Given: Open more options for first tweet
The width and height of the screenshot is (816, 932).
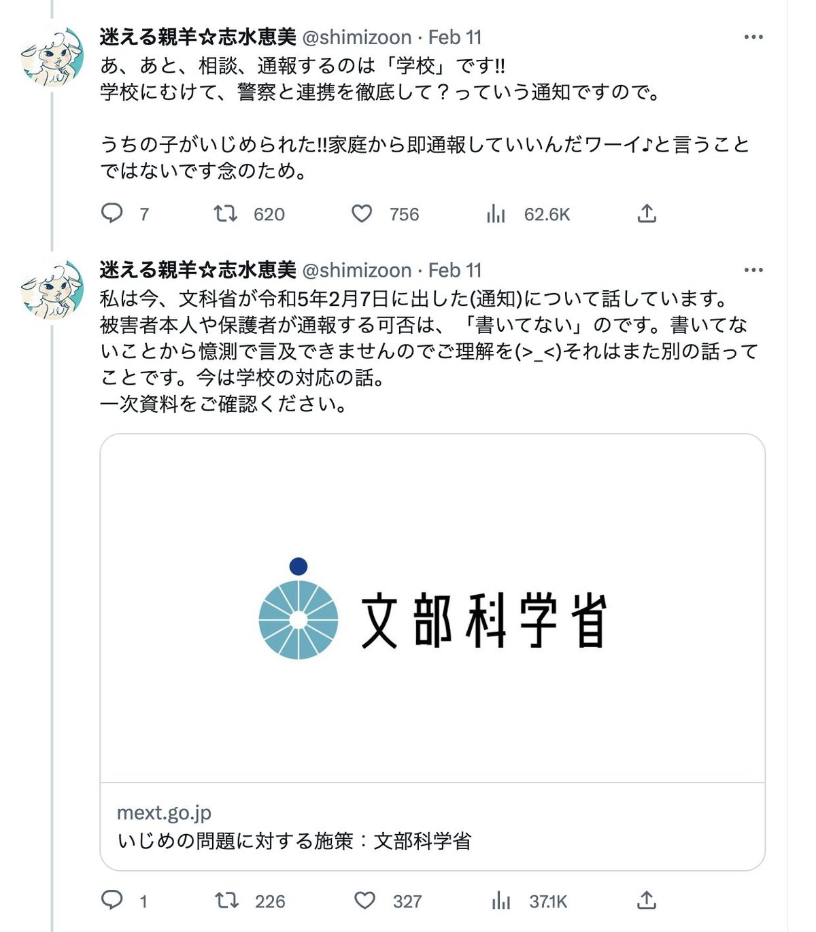Looking at the screenshot, I should point(753,37).
